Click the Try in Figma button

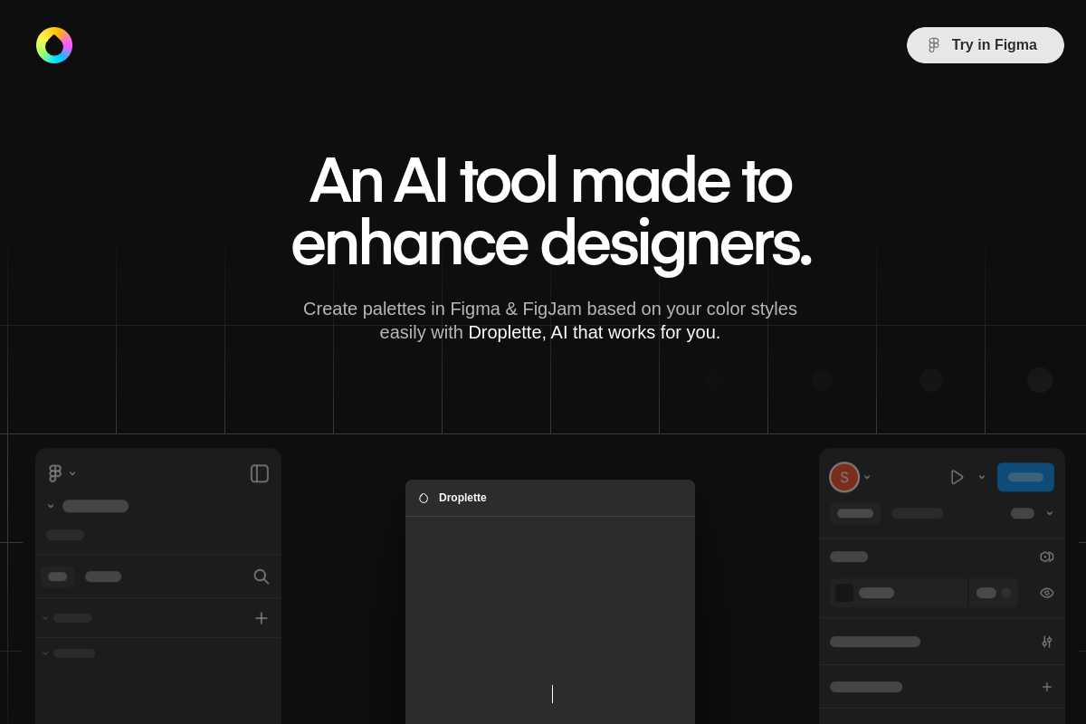986,45
